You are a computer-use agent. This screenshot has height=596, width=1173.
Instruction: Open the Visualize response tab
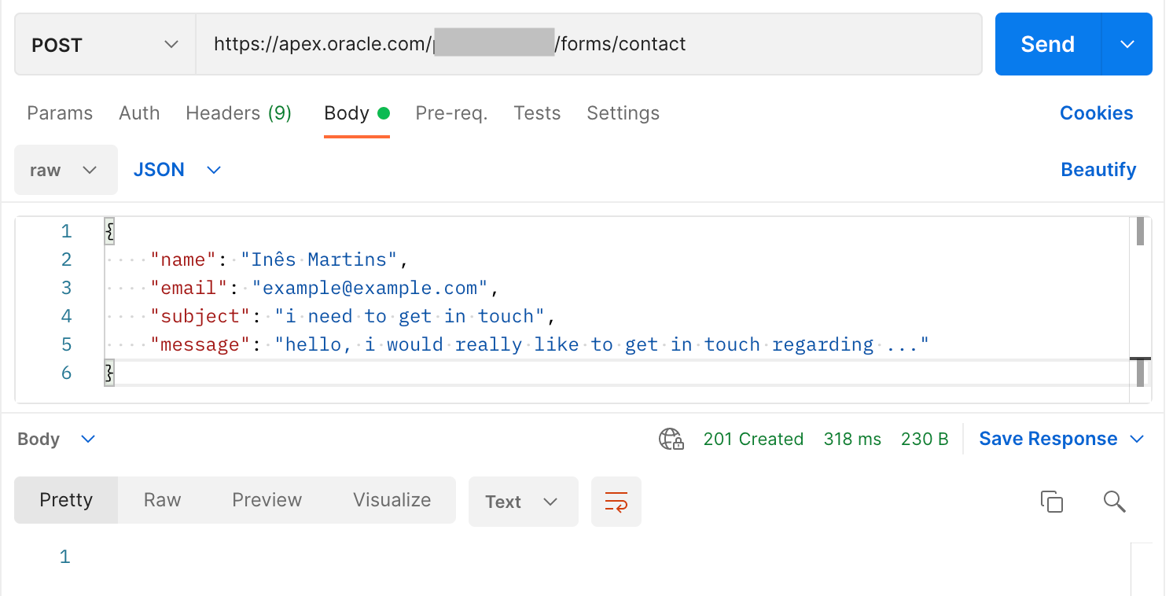[391, 500]
